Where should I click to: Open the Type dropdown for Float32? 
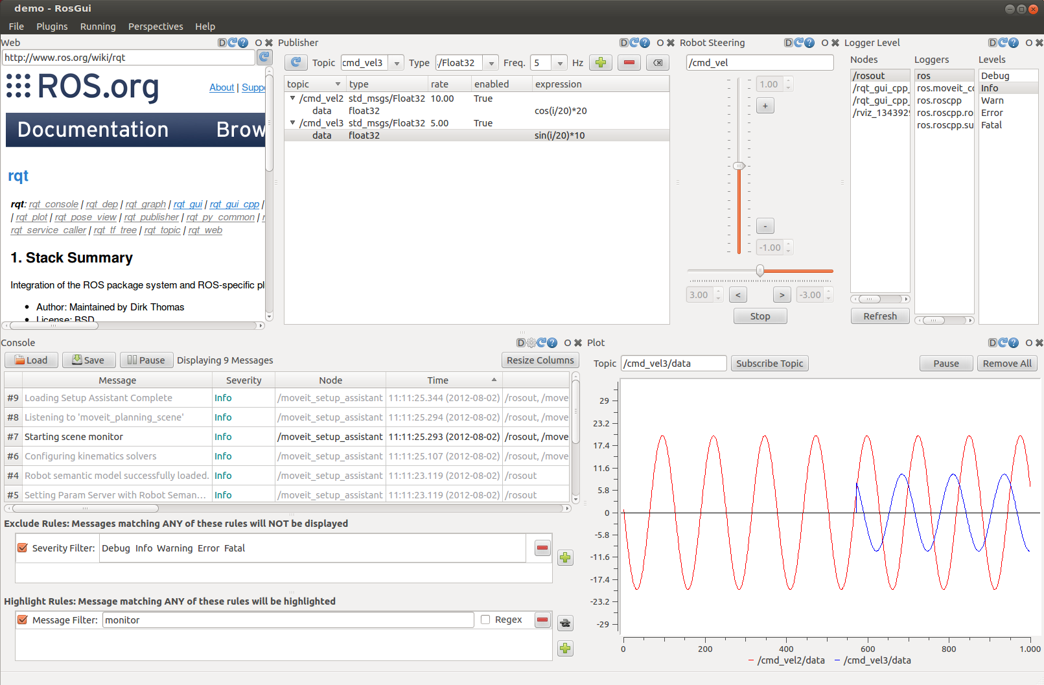491,64
